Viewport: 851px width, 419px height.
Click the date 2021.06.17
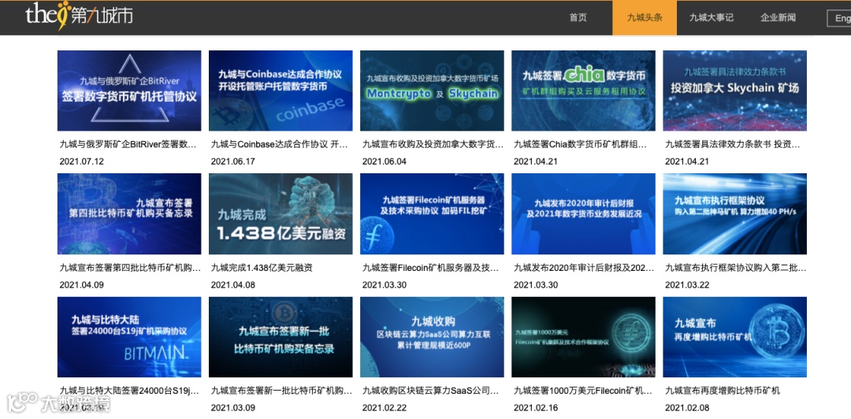tap(232, 161)
